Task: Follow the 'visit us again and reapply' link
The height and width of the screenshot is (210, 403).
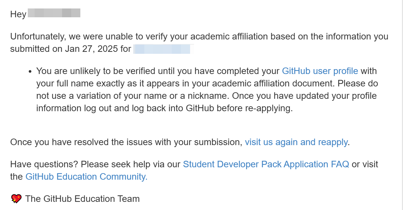Action: click(x=297, y=142)
